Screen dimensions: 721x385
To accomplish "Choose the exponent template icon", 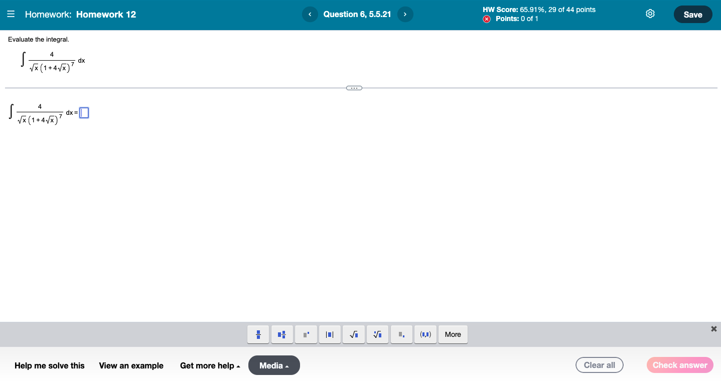I will [306, 334].
